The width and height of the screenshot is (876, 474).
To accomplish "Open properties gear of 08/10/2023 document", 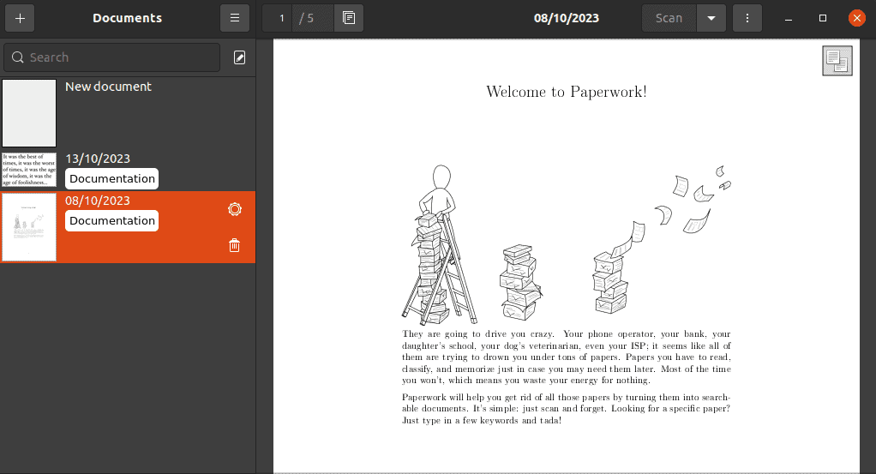I will coord(235,209).
